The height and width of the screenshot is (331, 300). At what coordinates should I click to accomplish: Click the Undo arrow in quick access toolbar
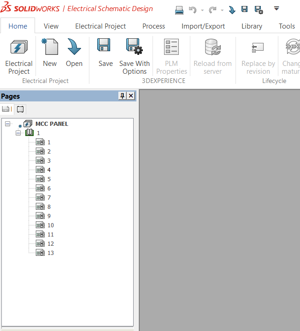point(193,10)
